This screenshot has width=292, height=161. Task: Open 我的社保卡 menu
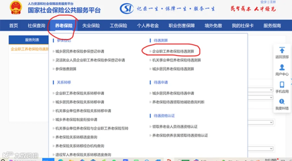(243, 26)
